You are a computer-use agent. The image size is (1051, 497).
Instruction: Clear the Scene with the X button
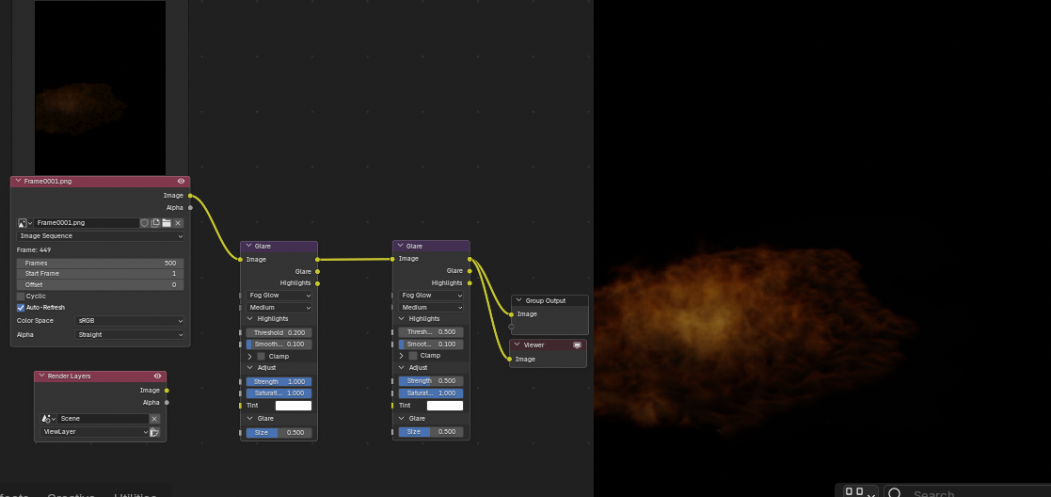(x=154, y=419)
